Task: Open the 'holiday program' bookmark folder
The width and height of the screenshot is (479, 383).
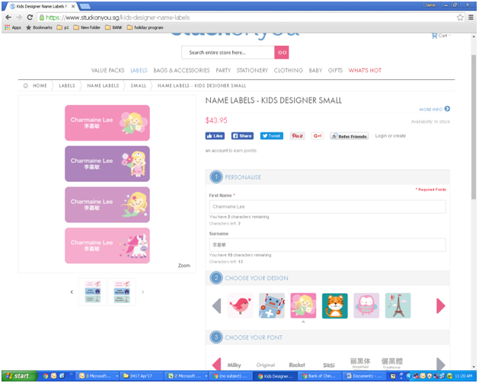Action: [x=145, y=27]
